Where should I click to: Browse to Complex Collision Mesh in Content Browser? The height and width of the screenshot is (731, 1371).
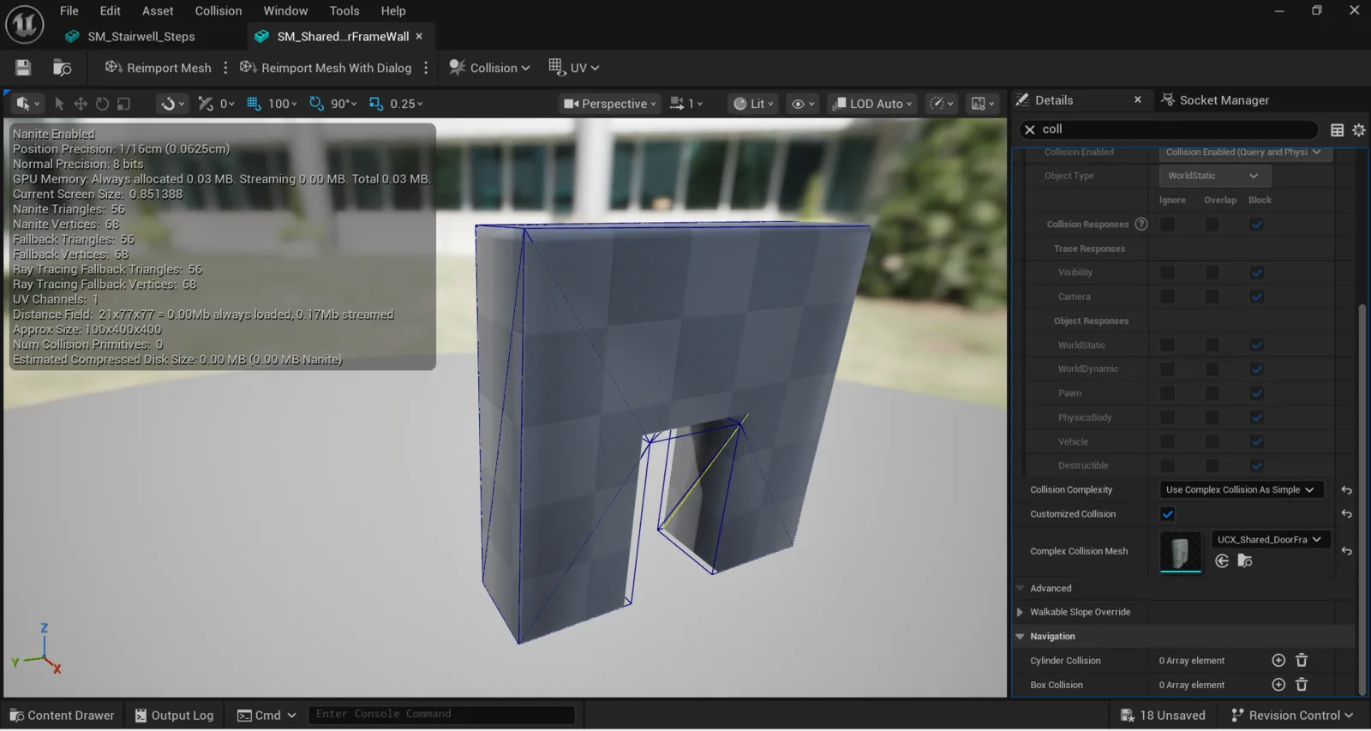(1245, 560)
